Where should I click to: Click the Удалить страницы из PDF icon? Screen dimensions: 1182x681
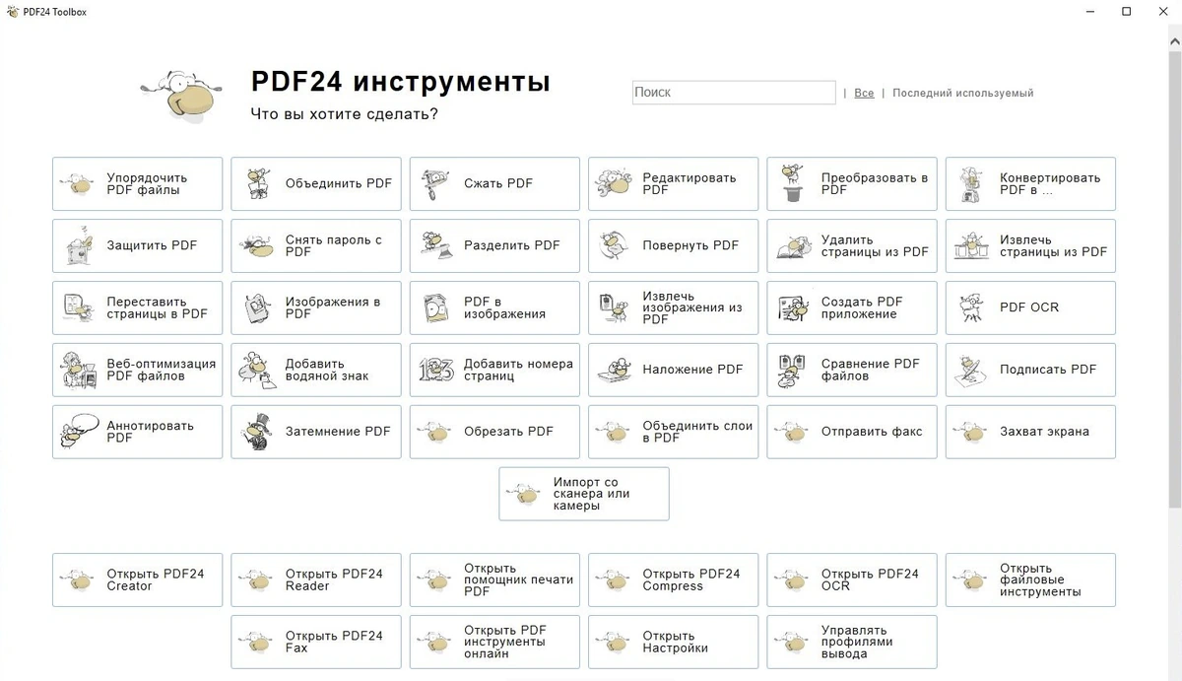[x=794, y=246]
